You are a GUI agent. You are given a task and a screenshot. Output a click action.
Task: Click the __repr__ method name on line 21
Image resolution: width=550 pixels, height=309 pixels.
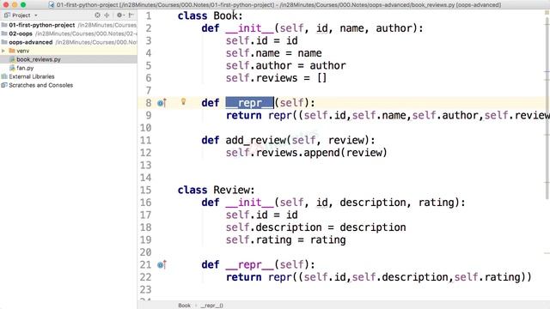pyautogui.click(x=249, y=265)
